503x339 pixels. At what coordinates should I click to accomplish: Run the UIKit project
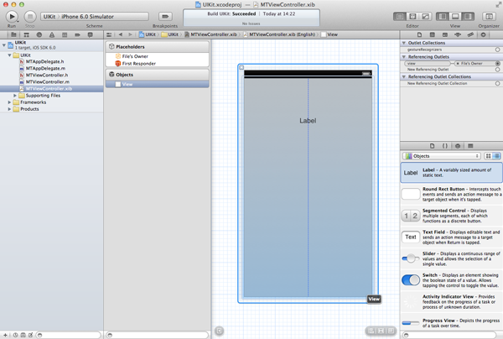(12, 17)
